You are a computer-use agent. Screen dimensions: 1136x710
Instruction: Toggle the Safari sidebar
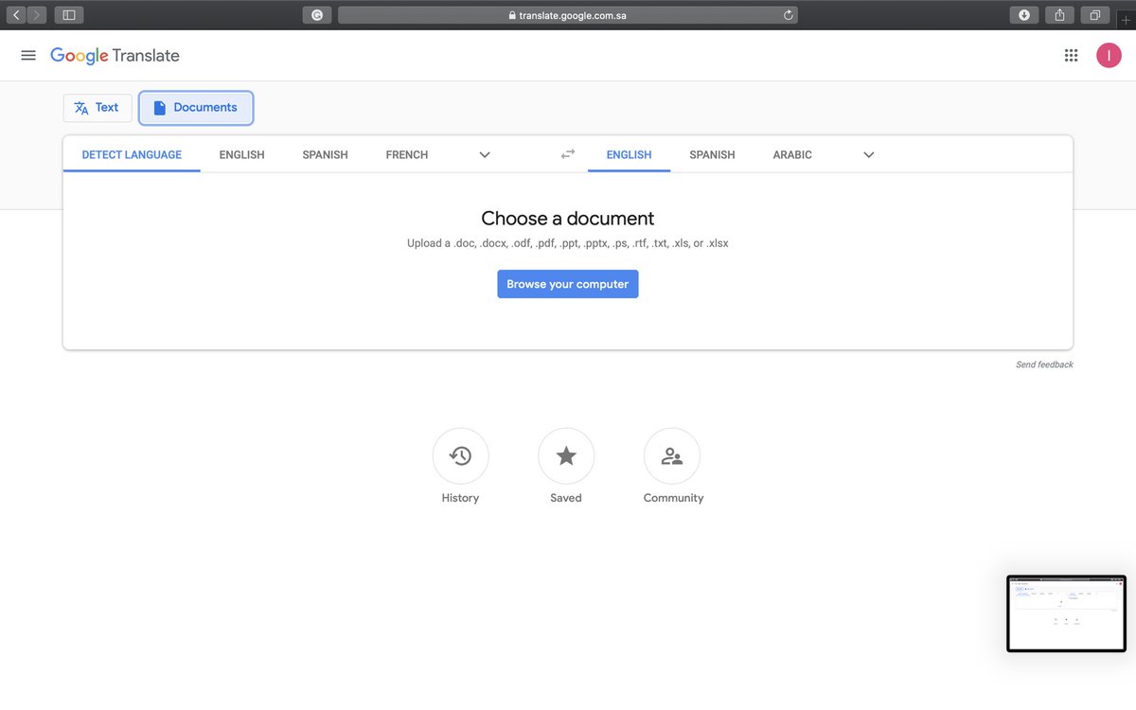(x=69, y=15)
